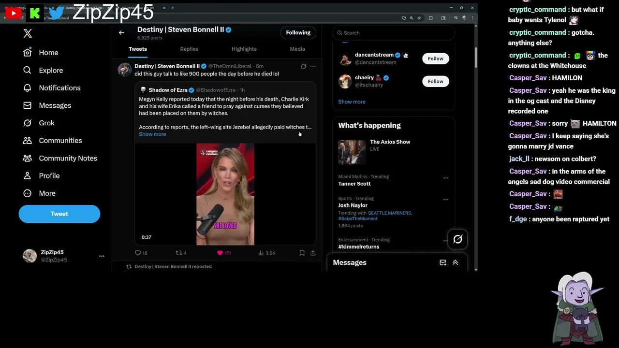Image resolution: width=619 pixels, height=348 pixels.
Task: Click the Twitter bird logo overlay
Action: [57, 14]
